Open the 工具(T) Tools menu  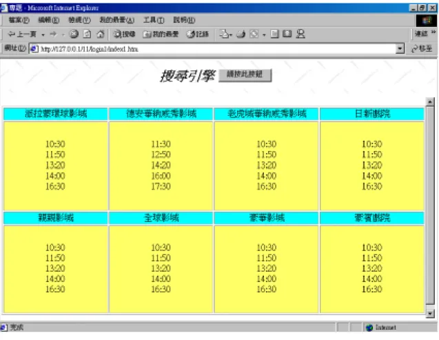click(x=154, y=20)
